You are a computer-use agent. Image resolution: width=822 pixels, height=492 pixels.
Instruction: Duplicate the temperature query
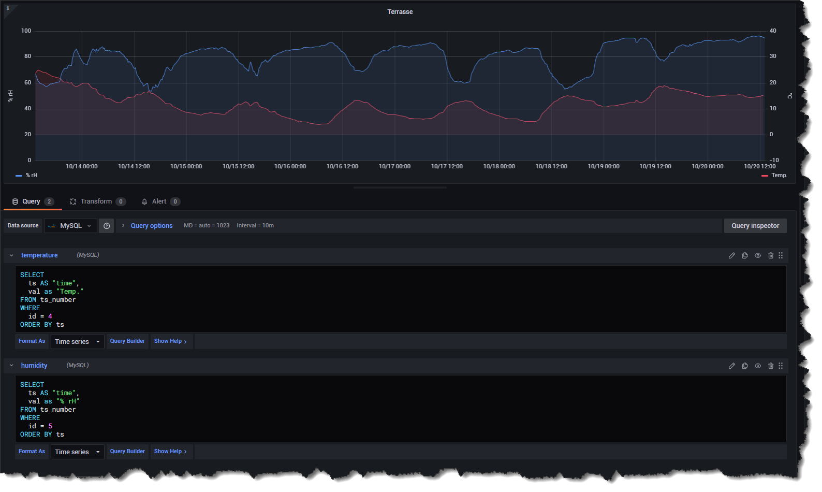tap(745, 255)
